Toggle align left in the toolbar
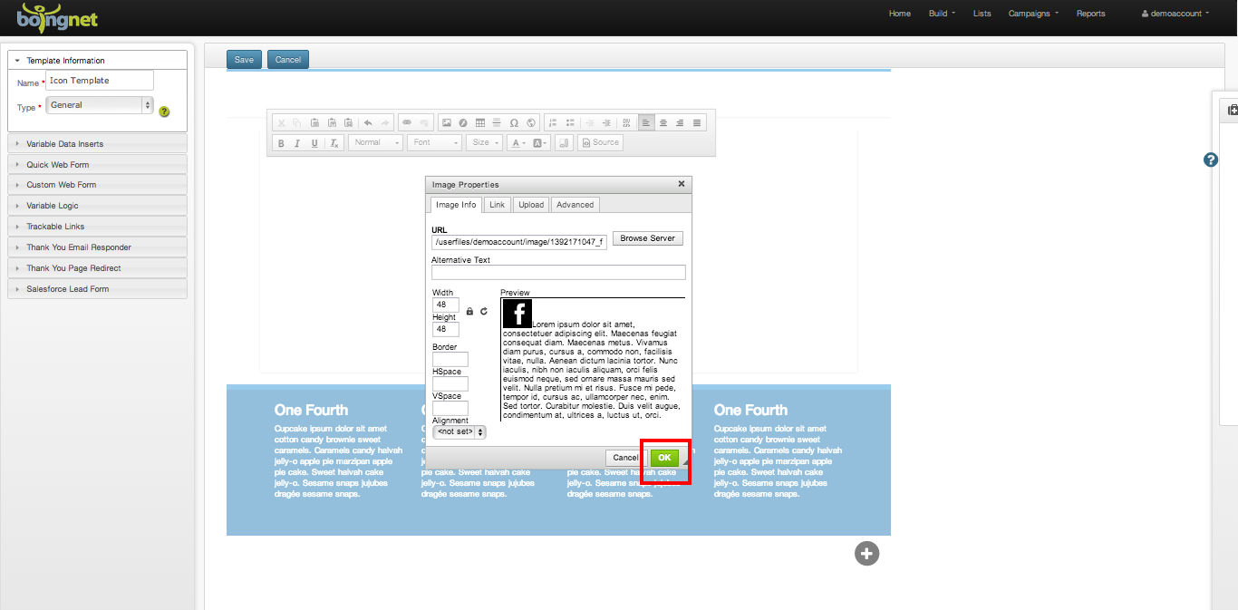The image size is (1238, 610). tap(646, 122)
